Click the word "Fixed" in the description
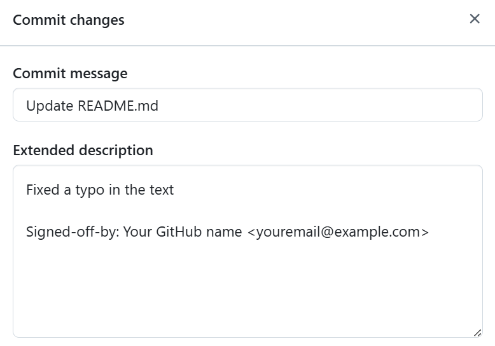 click(43, 190)
